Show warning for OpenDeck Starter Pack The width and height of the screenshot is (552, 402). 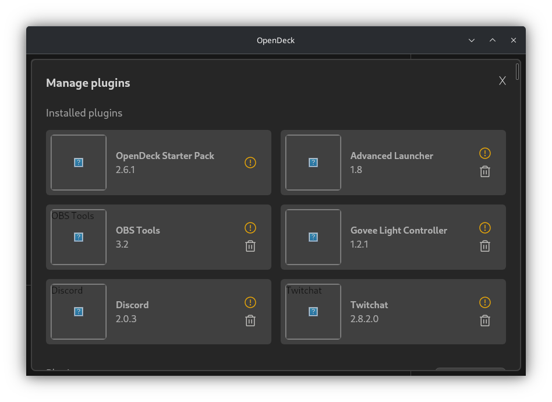250,163
